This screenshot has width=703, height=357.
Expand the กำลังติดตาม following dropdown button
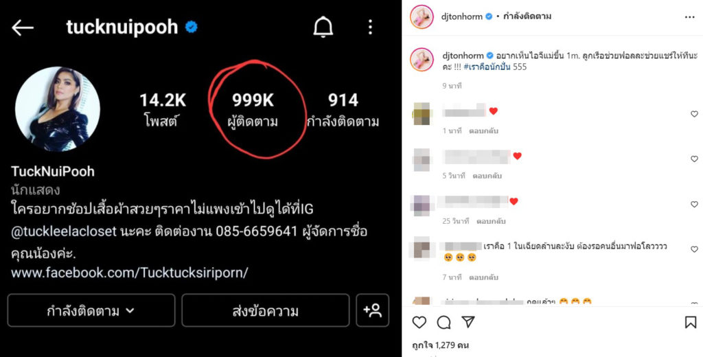[x=91, y=310]
